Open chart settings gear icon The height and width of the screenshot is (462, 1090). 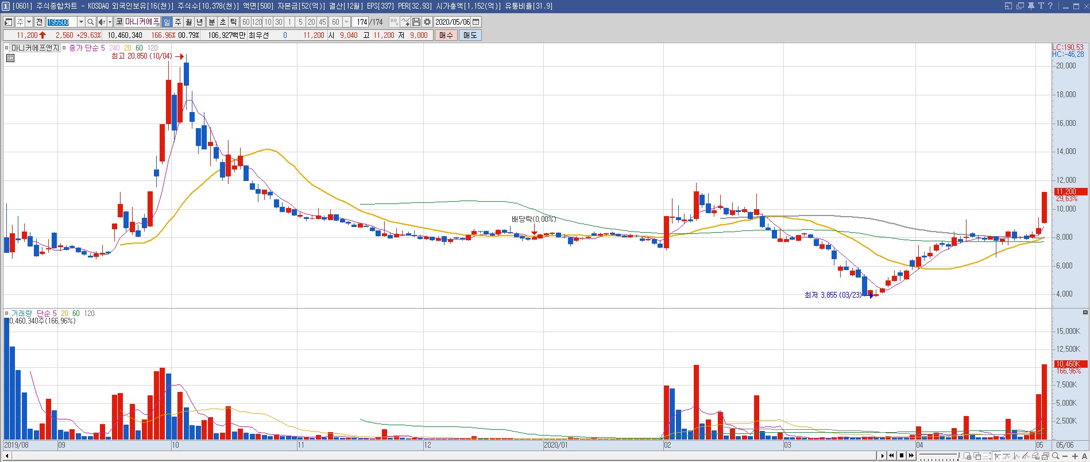point(427,22)
